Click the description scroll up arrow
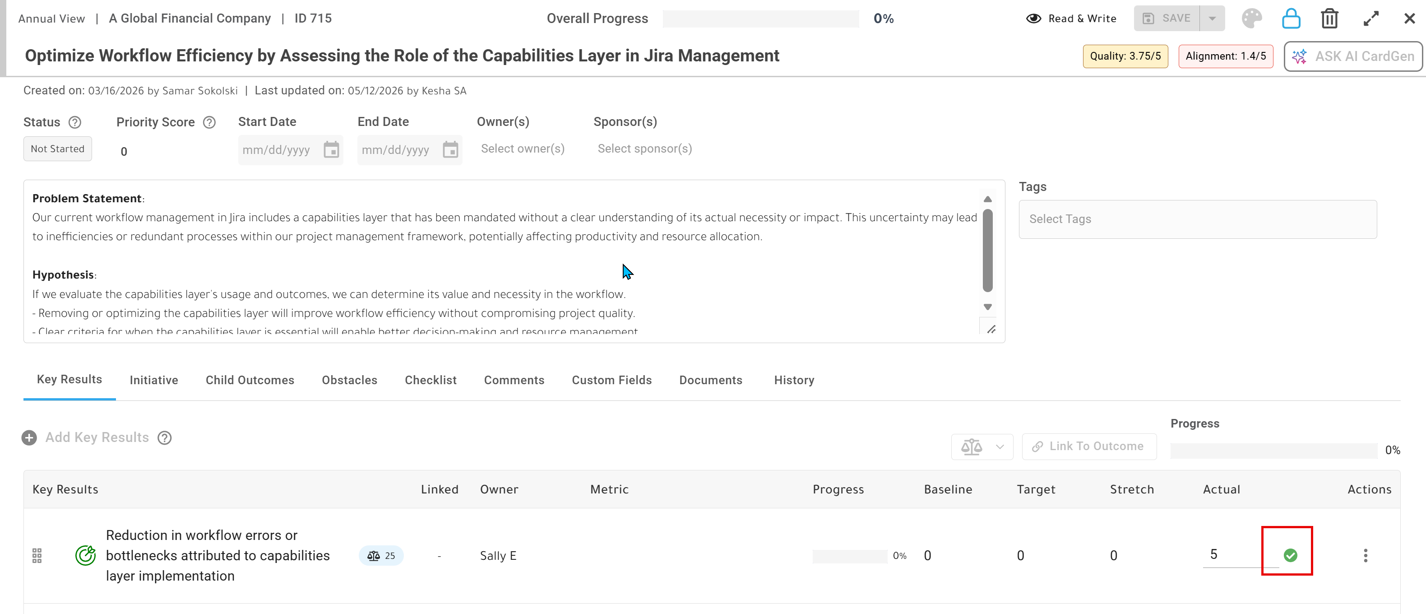This screenshot has width=1426, height=614. click(x=987, y=199)
